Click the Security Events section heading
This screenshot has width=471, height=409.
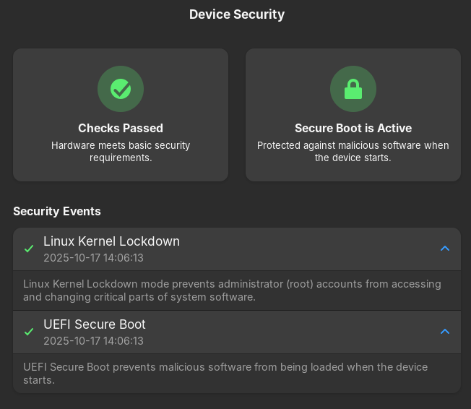[57, 212]
